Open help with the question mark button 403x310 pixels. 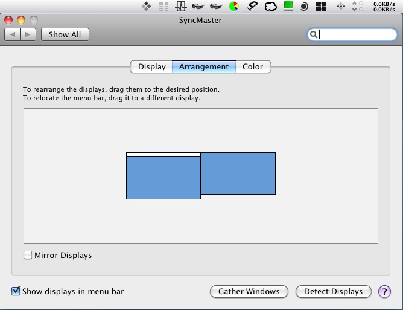384,292
